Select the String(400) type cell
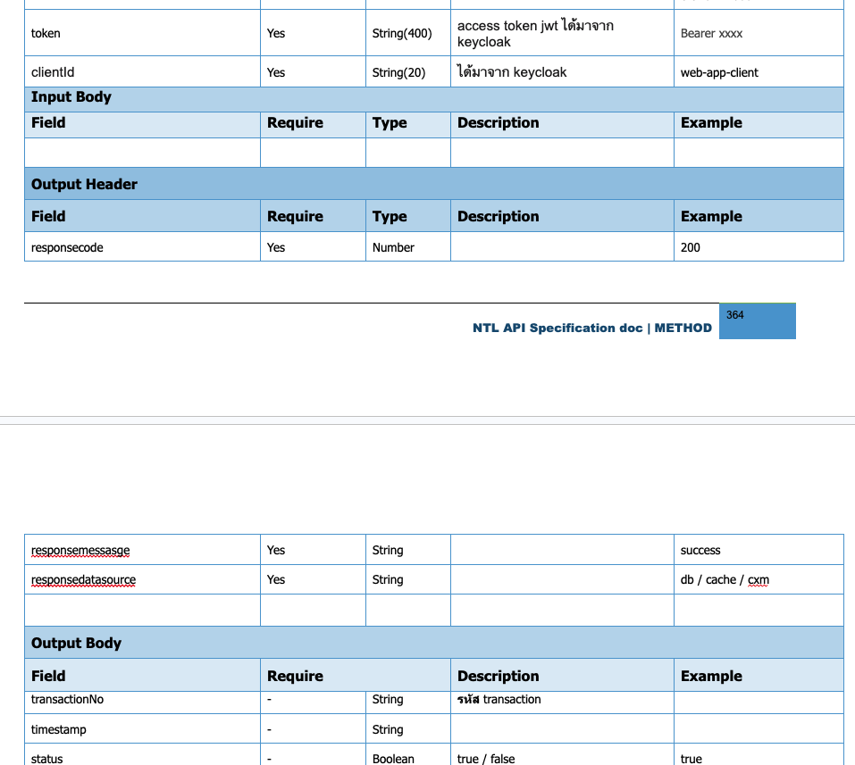The width and height of the screenshot is (855, 765). click(401, 33)
